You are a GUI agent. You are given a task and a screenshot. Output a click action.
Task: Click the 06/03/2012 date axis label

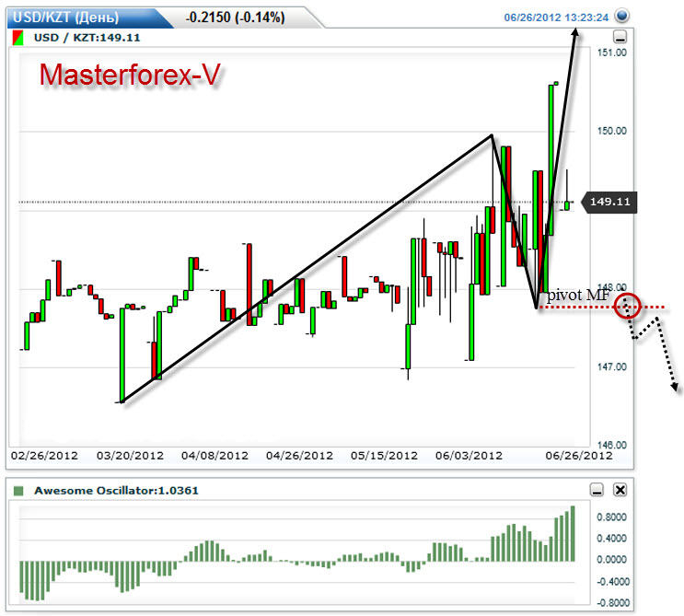click(x=467, y=456)
